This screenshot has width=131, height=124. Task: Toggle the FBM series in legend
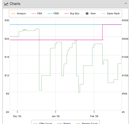pyautogui.click(x=53, y=14)
